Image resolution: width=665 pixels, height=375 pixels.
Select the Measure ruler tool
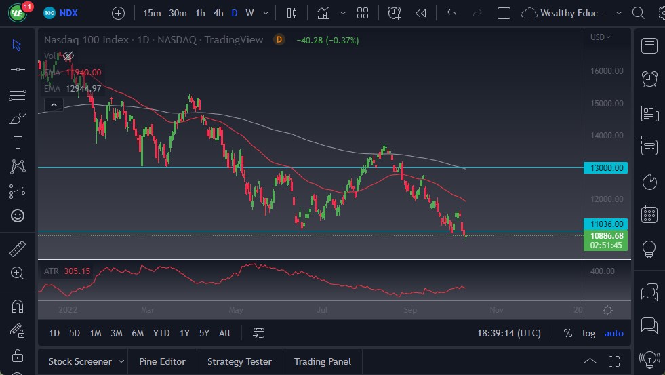click(x=18, y=249)
